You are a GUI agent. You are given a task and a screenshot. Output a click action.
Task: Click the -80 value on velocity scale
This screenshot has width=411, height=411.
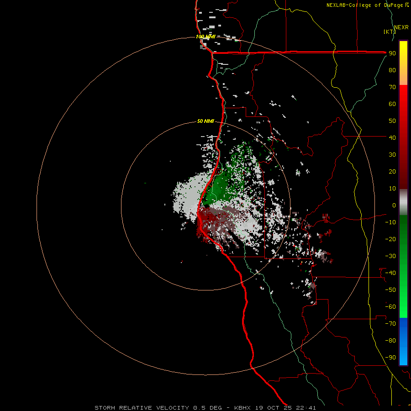[390, 341]
